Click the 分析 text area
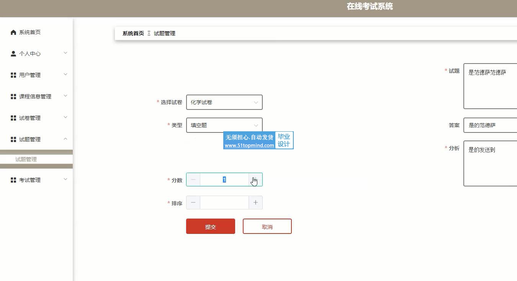Screen dimensions: 517x281 coord(490,163)
